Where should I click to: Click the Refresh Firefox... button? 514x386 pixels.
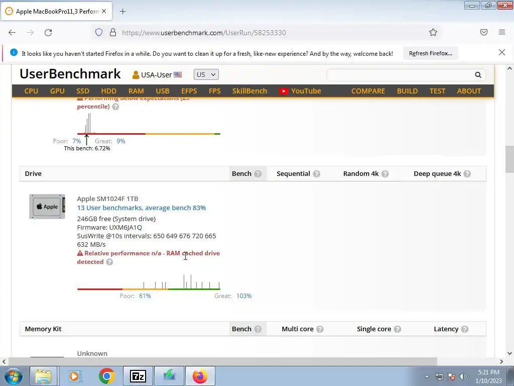point(430,53)
